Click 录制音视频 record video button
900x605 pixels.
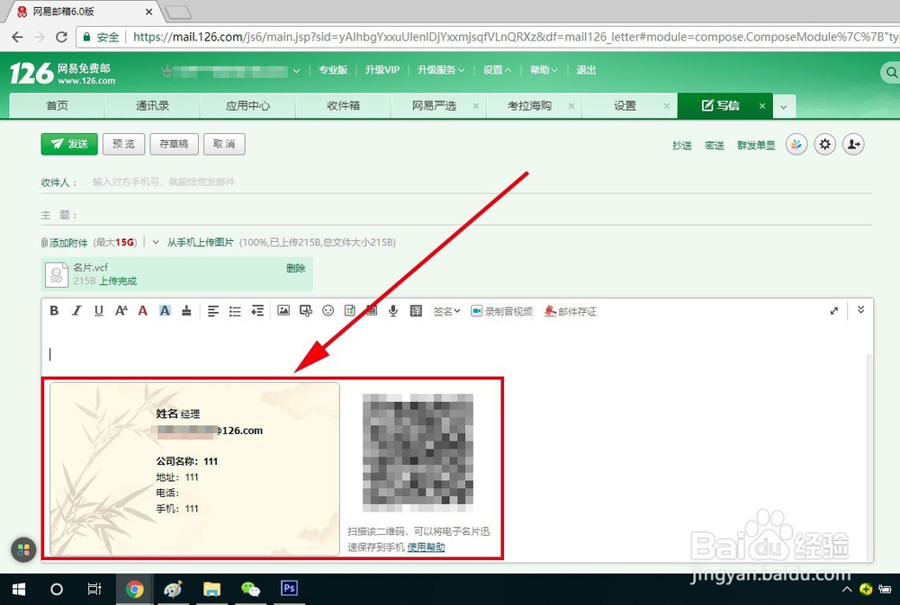(501, 311)
